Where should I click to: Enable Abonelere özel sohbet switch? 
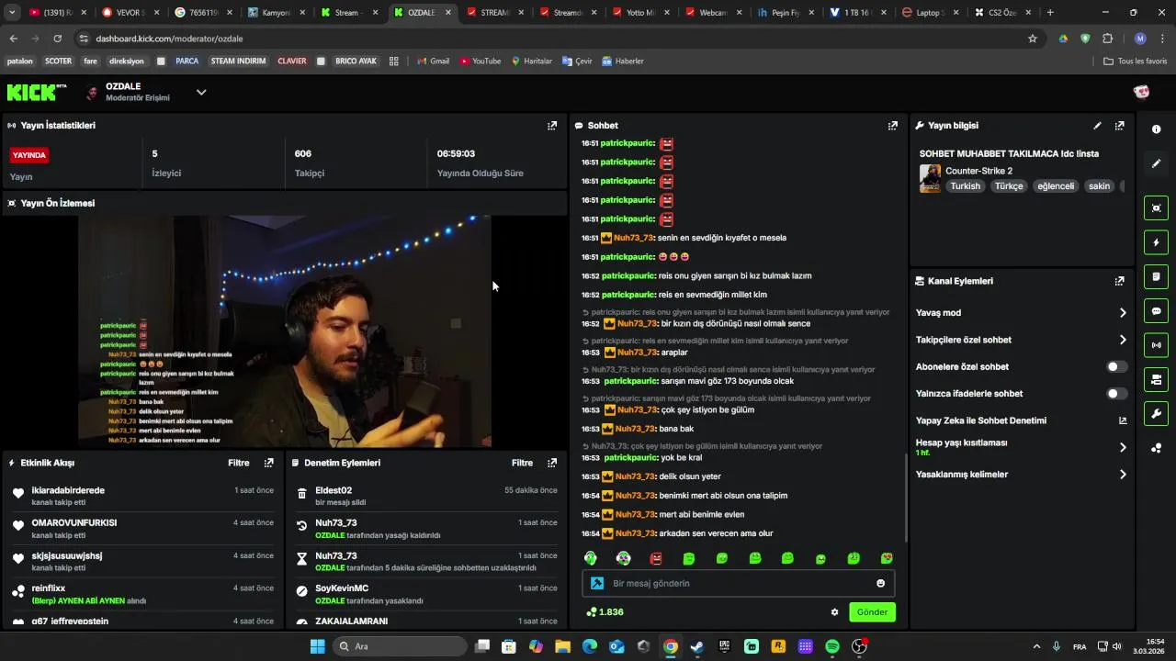(x=1116, y=367)
